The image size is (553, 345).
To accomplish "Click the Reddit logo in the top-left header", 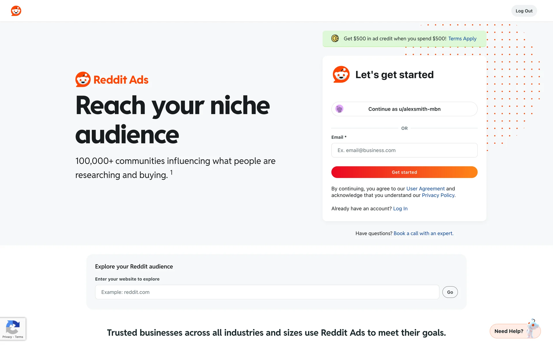I will (16, 11).
